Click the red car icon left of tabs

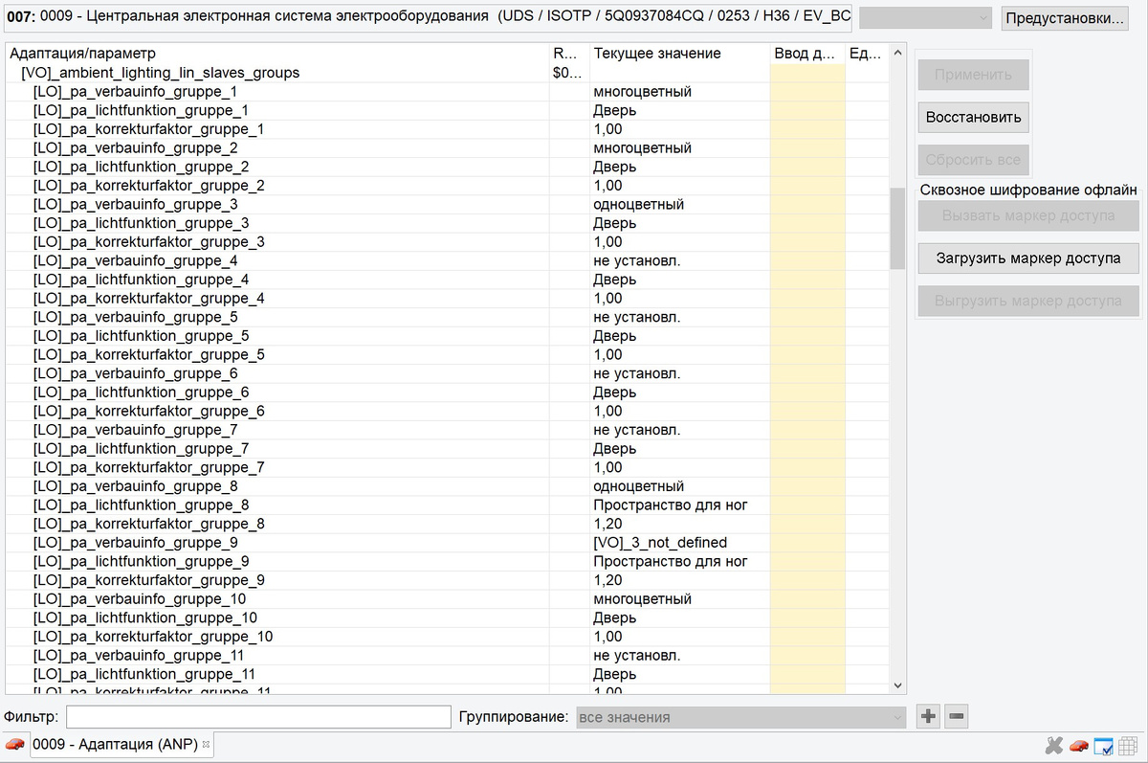14,744
